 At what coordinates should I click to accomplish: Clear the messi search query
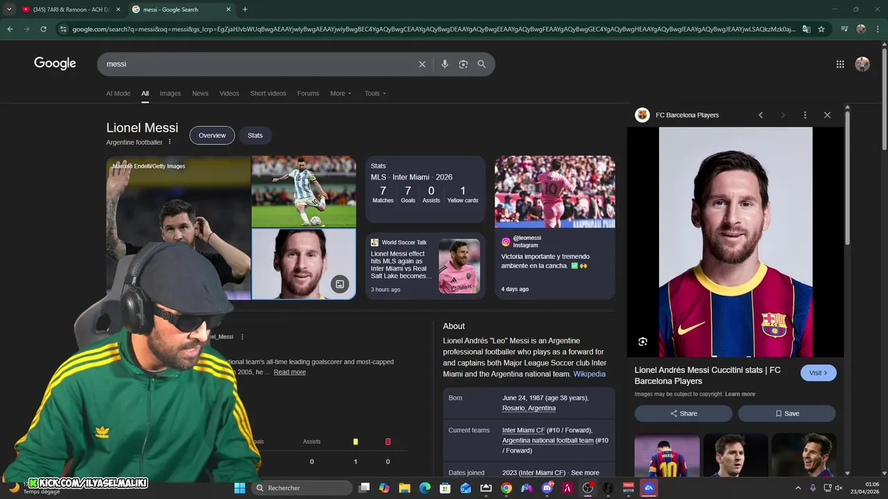(x=422, y=64)
